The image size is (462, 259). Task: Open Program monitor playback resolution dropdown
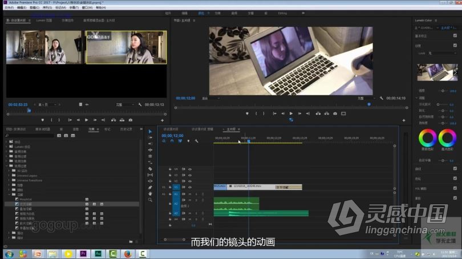pos(367,98)
